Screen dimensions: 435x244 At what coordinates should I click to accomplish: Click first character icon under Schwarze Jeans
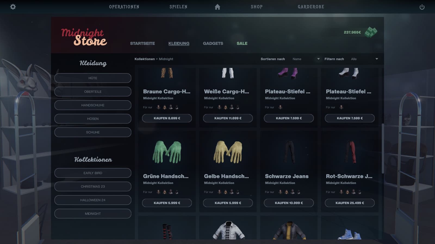[x=280, y=192]
